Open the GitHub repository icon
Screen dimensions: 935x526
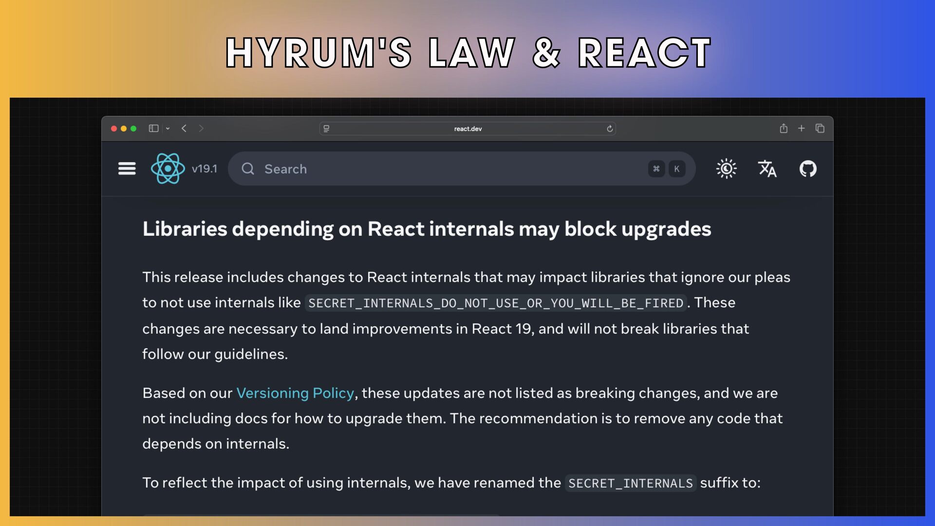click(808, 169)
